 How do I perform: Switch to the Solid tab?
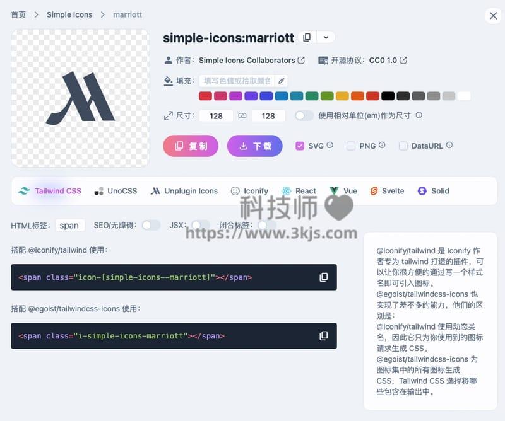tap(434, 191)
